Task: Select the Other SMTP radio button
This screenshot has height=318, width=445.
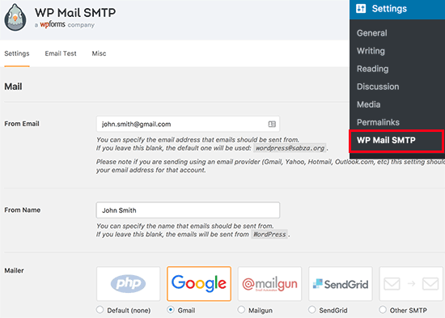Action: tap(383, 309)
